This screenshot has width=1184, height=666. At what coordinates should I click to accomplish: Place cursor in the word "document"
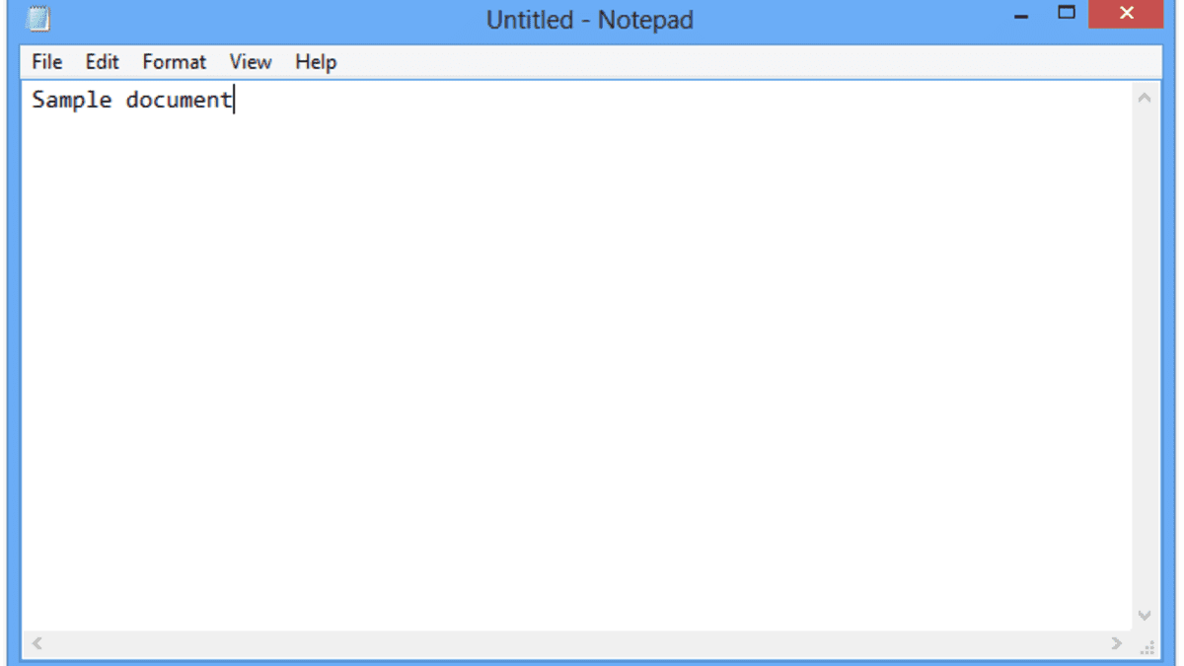(178, 100)
